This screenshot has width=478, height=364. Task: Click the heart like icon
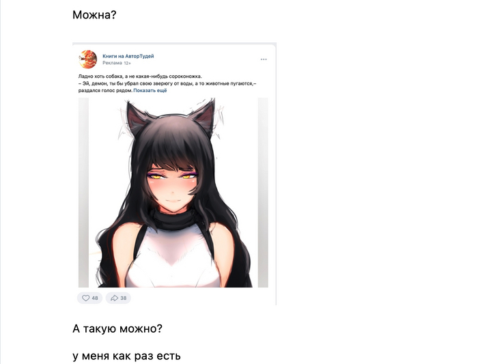86,298
